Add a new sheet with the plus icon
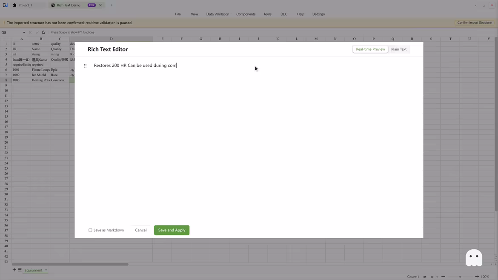The height and width of the screenshot is (280, 498). [x=14, y=270]
